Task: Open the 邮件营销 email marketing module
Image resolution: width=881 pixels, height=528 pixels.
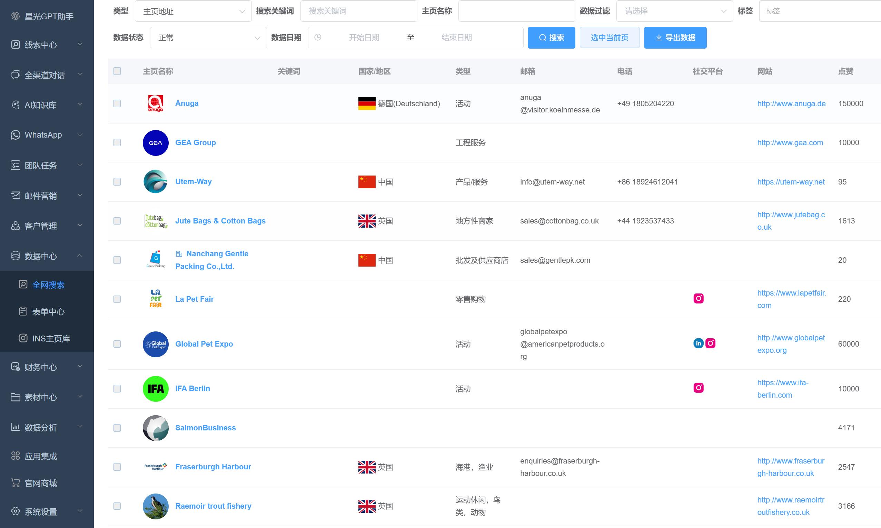Action: 41,195
